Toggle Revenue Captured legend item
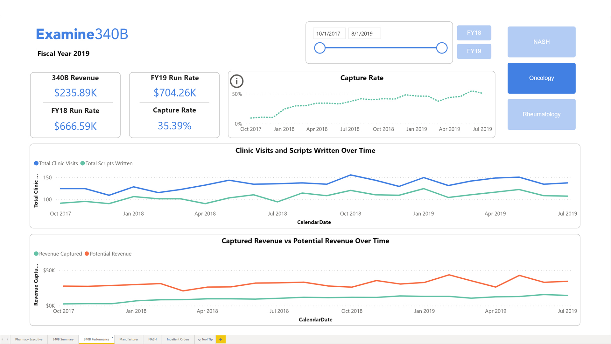 [x=58, y=254]
